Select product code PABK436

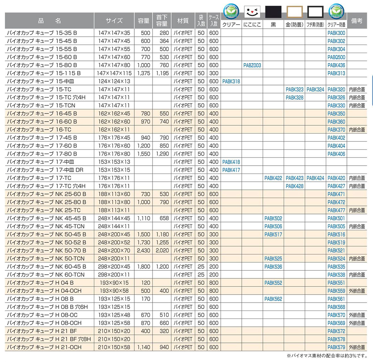[336, 65]
